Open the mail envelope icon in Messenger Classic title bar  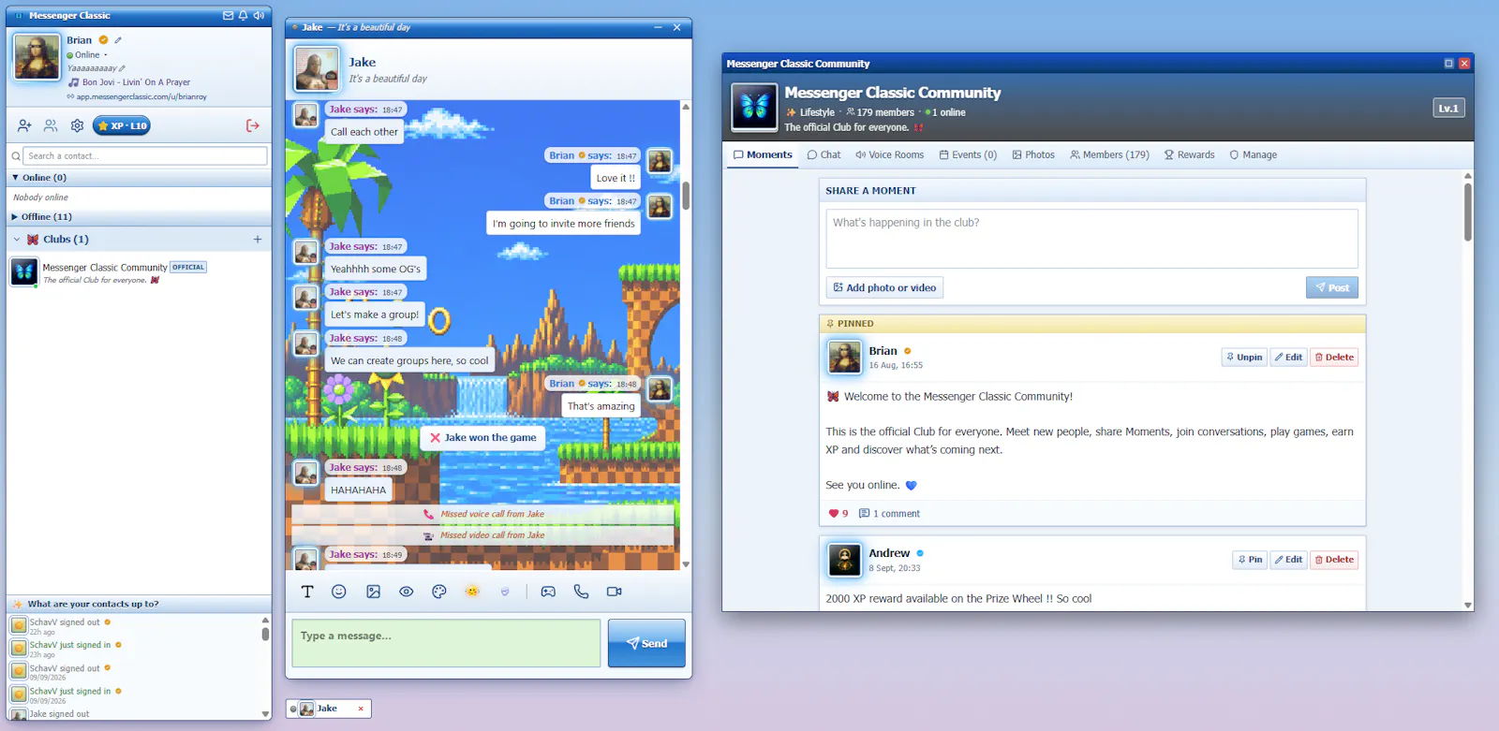[228, 16]
